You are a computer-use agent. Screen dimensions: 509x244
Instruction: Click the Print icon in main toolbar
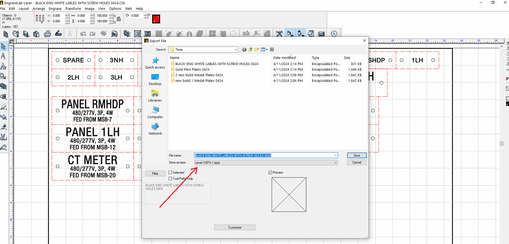[47, 33]
